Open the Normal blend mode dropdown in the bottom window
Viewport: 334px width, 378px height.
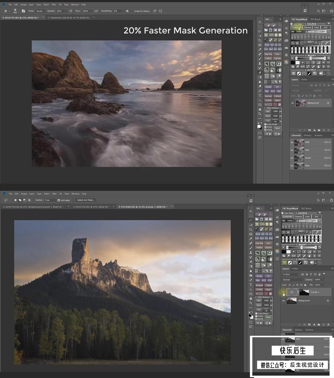tap(292, 280)
